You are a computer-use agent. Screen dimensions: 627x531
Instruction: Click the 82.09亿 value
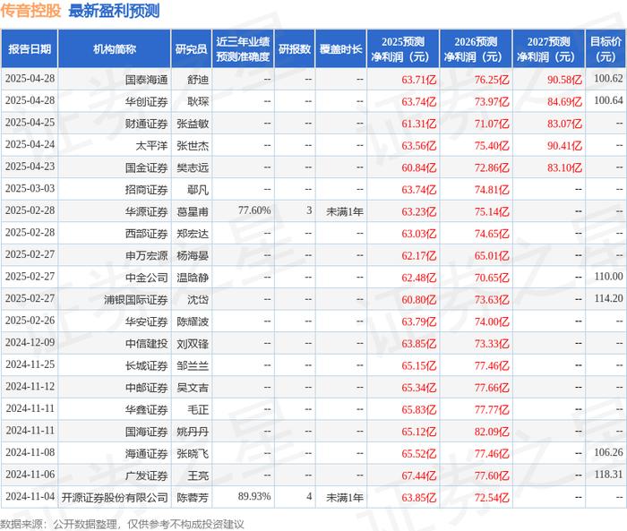492,432
